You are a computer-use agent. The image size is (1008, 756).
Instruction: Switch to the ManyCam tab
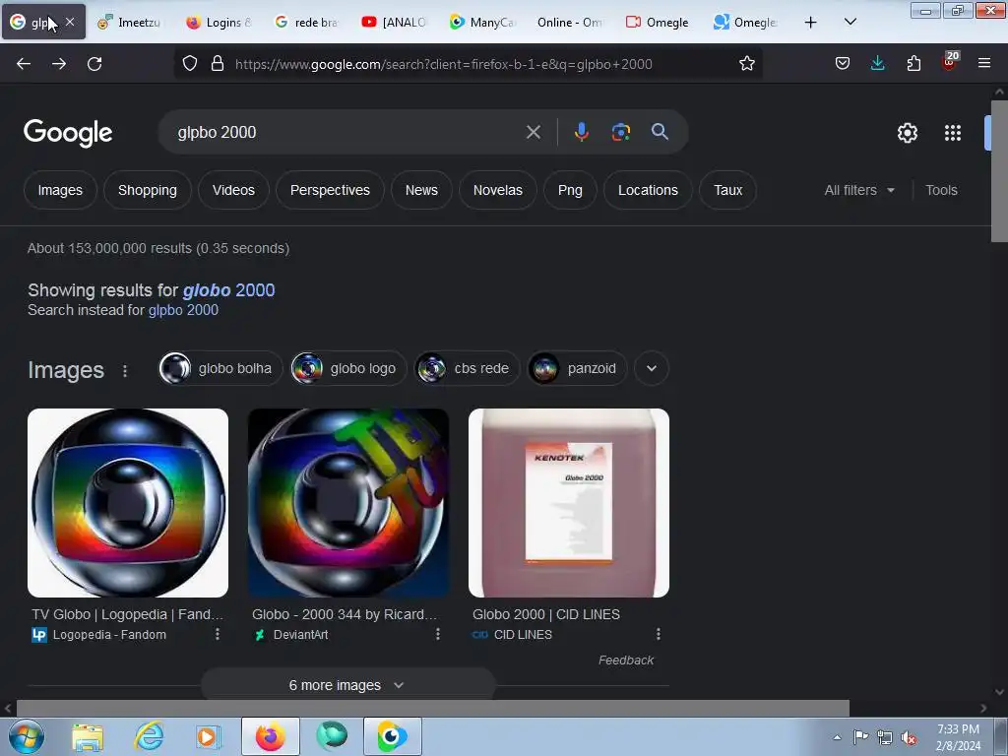(x=482, y=22)
